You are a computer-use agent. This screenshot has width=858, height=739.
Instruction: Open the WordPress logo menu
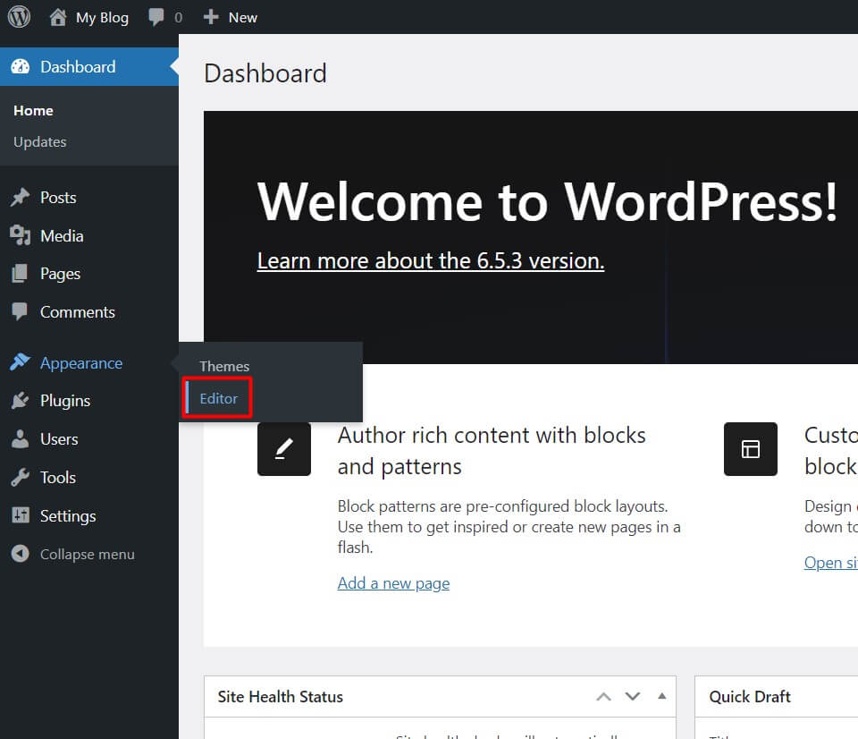click(x=19, y=17)
